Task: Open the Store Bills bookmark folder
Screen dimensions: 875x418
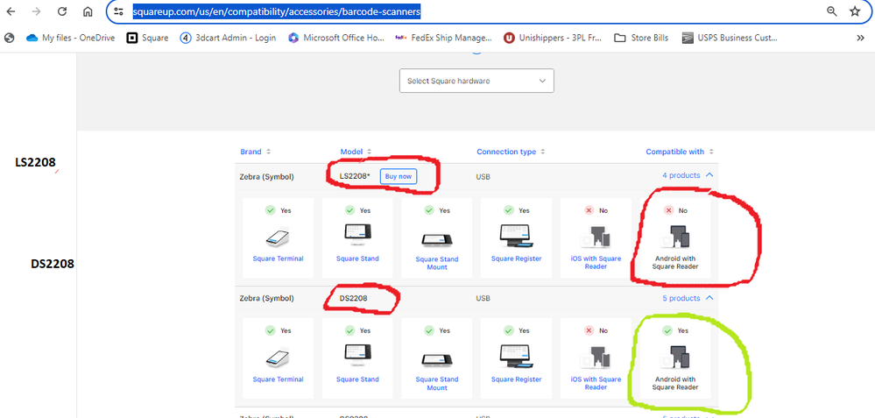Action: pos(641,38)
